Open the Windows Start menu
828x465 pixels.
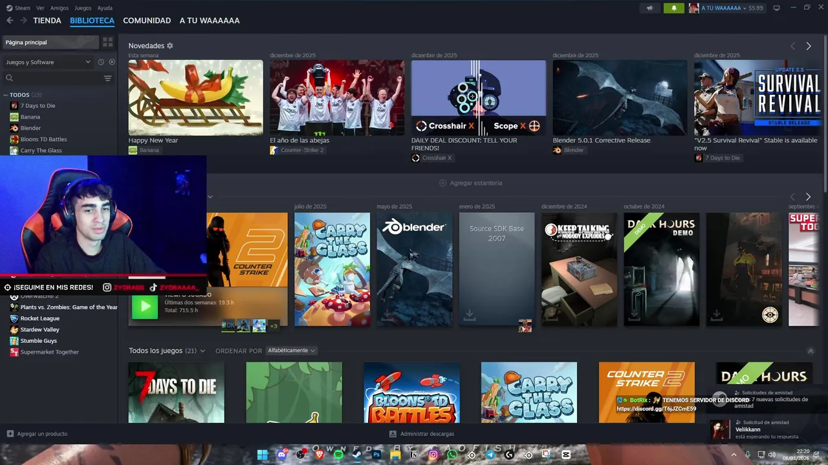coord(262,455)
